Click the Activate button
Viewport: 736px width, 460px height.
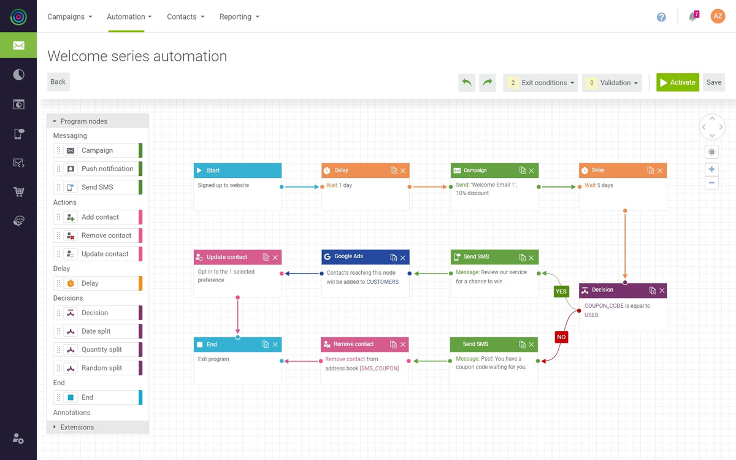pos(677,83)
